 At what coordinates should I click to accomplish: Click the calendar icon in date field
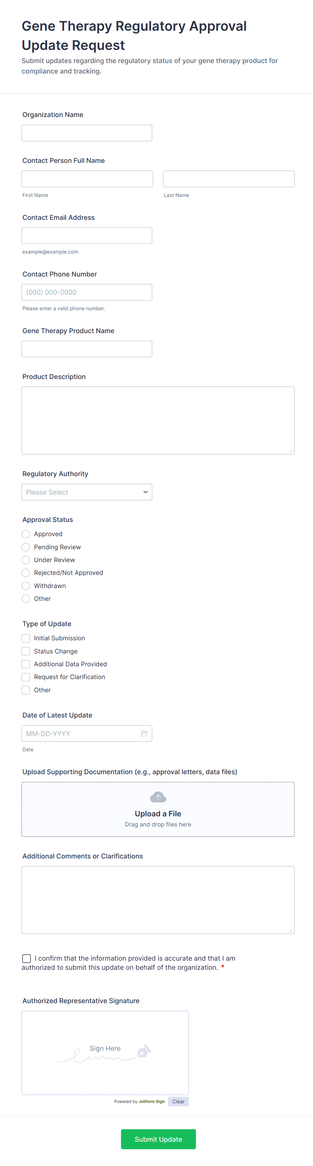tap(144, 733)
